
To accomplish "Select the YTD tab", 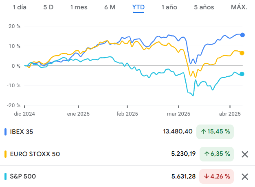I will click(138, 7).
